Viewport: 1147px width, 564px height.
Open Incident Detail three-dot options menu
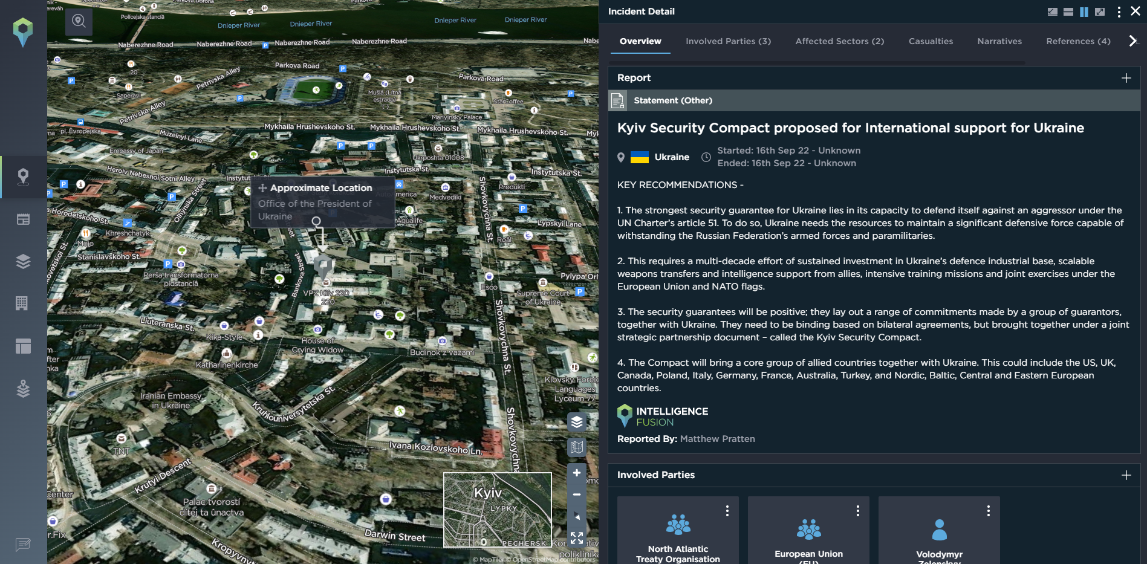click(x=1119, y=11)
